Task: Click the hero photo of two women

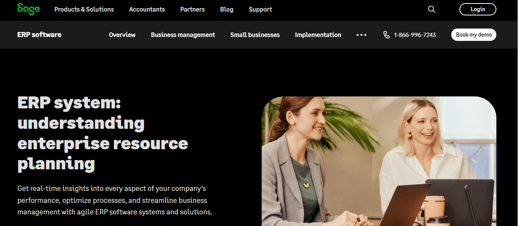Action: coord(379,161)
